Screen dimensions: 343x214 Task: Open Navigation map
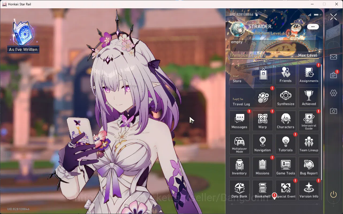tap(262, 144)
